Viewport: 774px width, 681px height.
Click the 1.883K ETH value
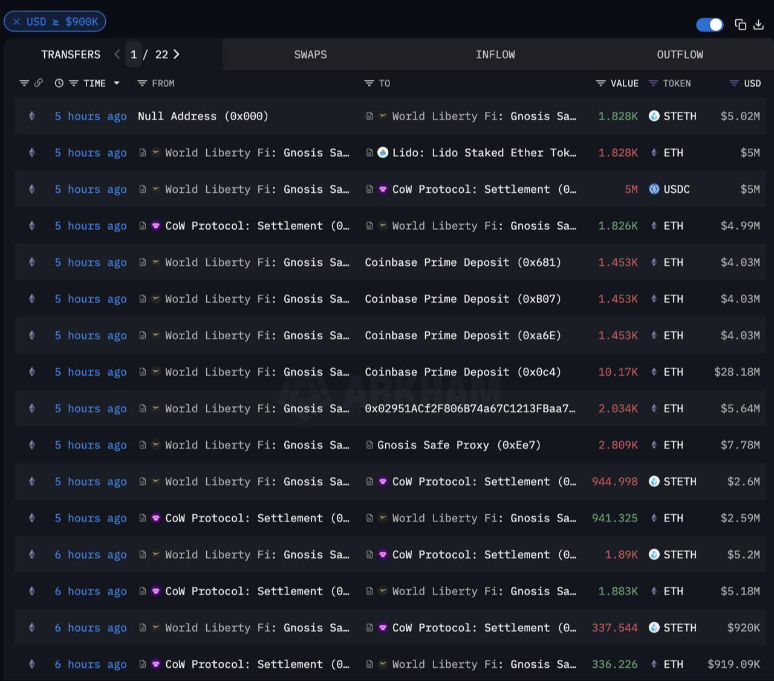click(x=618, y=591)
